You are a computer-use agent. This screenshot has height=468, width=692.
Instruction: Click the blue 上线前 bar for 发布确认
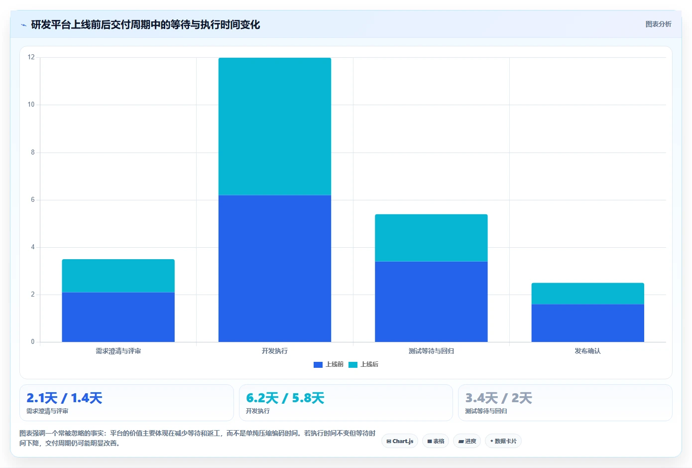[x=588, y=323]
